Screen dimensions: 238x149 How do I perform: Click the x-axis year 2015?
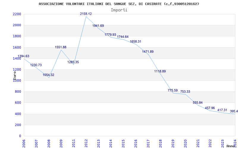coord(123,143)
